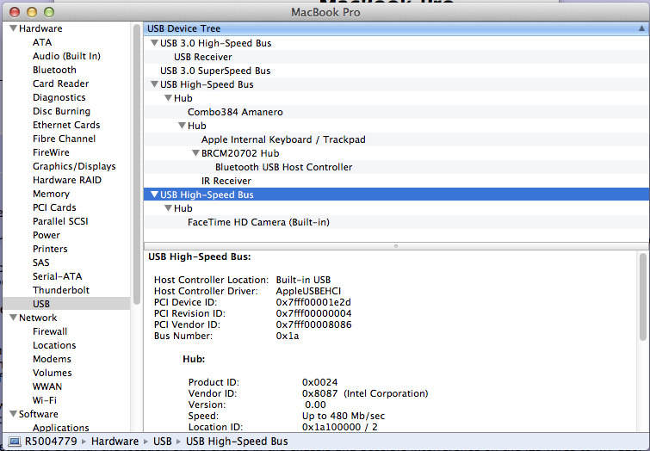
Task: Click USB in the path bar
Action: pyautogui.click(x=163, y=442)
